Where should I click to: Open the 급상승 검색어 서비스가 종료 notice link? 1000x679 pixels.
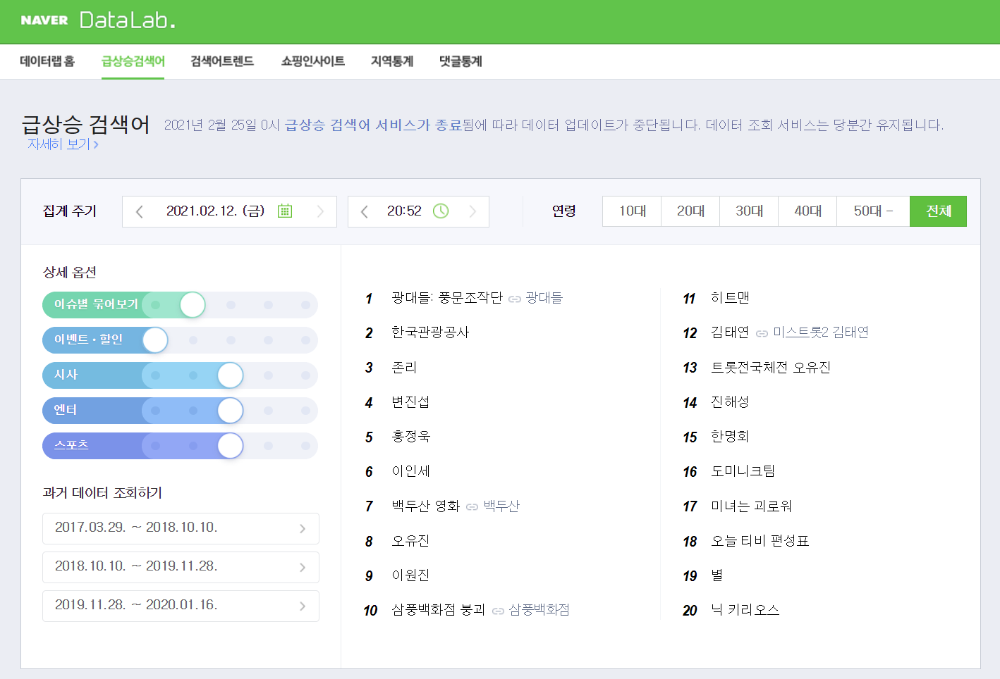[x=373, y=125]
